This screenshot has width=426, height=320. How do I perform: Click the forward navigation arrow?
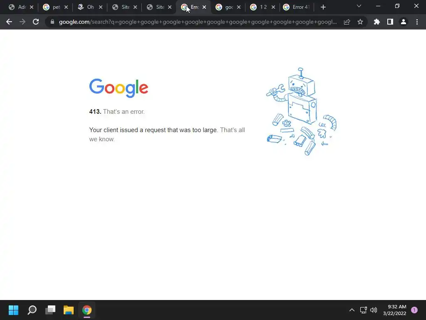point(22,22)
